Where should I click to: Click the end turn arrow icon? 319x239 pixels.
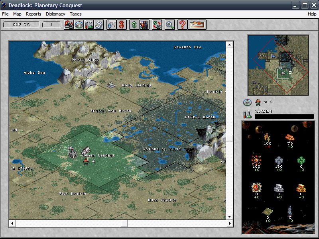197,25
